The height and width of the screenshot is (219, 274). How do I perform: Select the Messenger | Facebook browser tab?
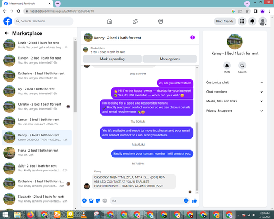(x=27, y=4)
